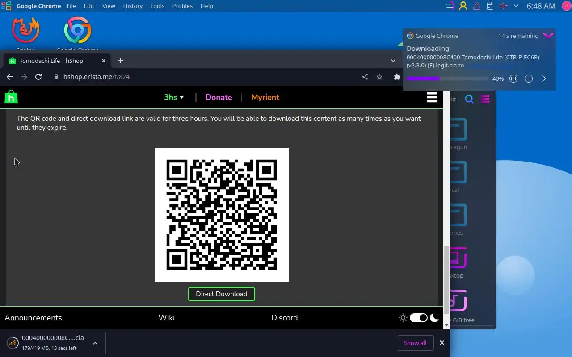Open download item options chevron
This screenshot has height=357, width=572.
point(95,343)
